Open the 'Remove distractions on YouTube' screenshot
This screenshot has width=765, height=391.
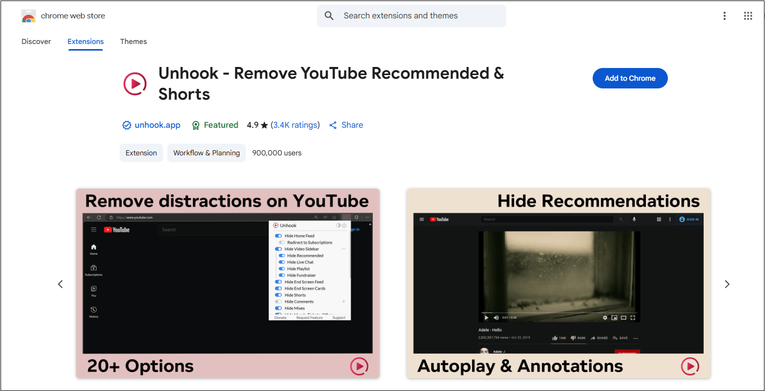point(228,284)
